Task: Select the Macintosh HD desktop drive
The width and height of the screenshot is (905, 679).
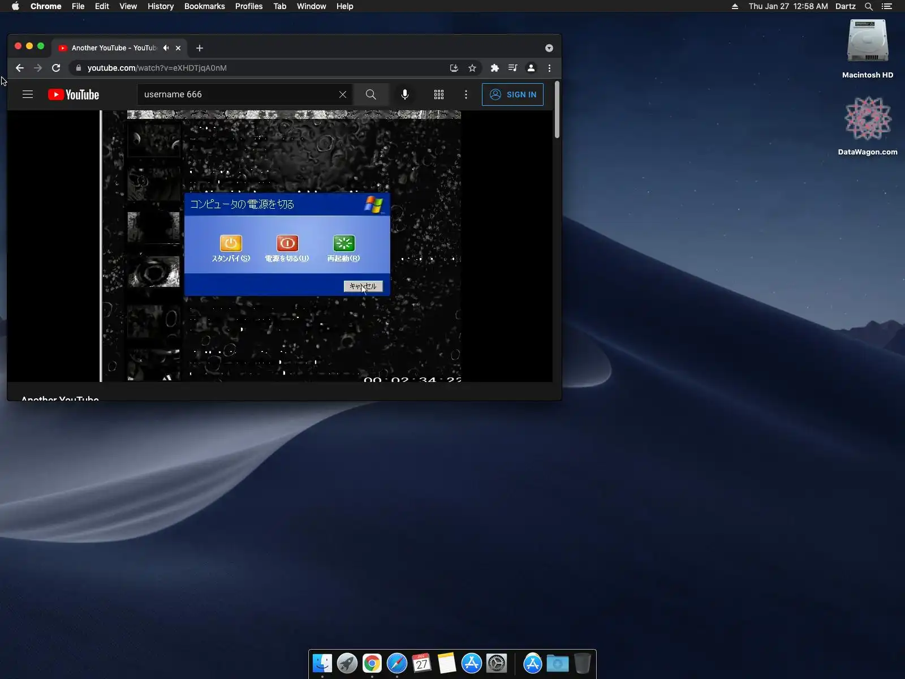Action: click(868, 49)
